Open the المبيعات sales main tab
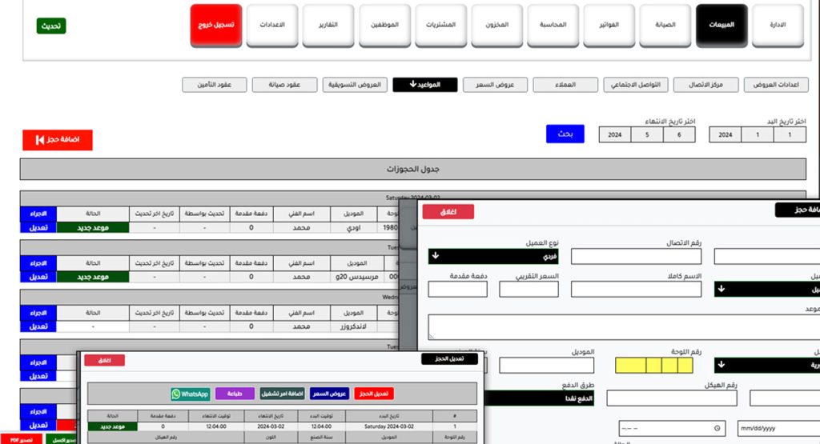 tap(722, 26)
